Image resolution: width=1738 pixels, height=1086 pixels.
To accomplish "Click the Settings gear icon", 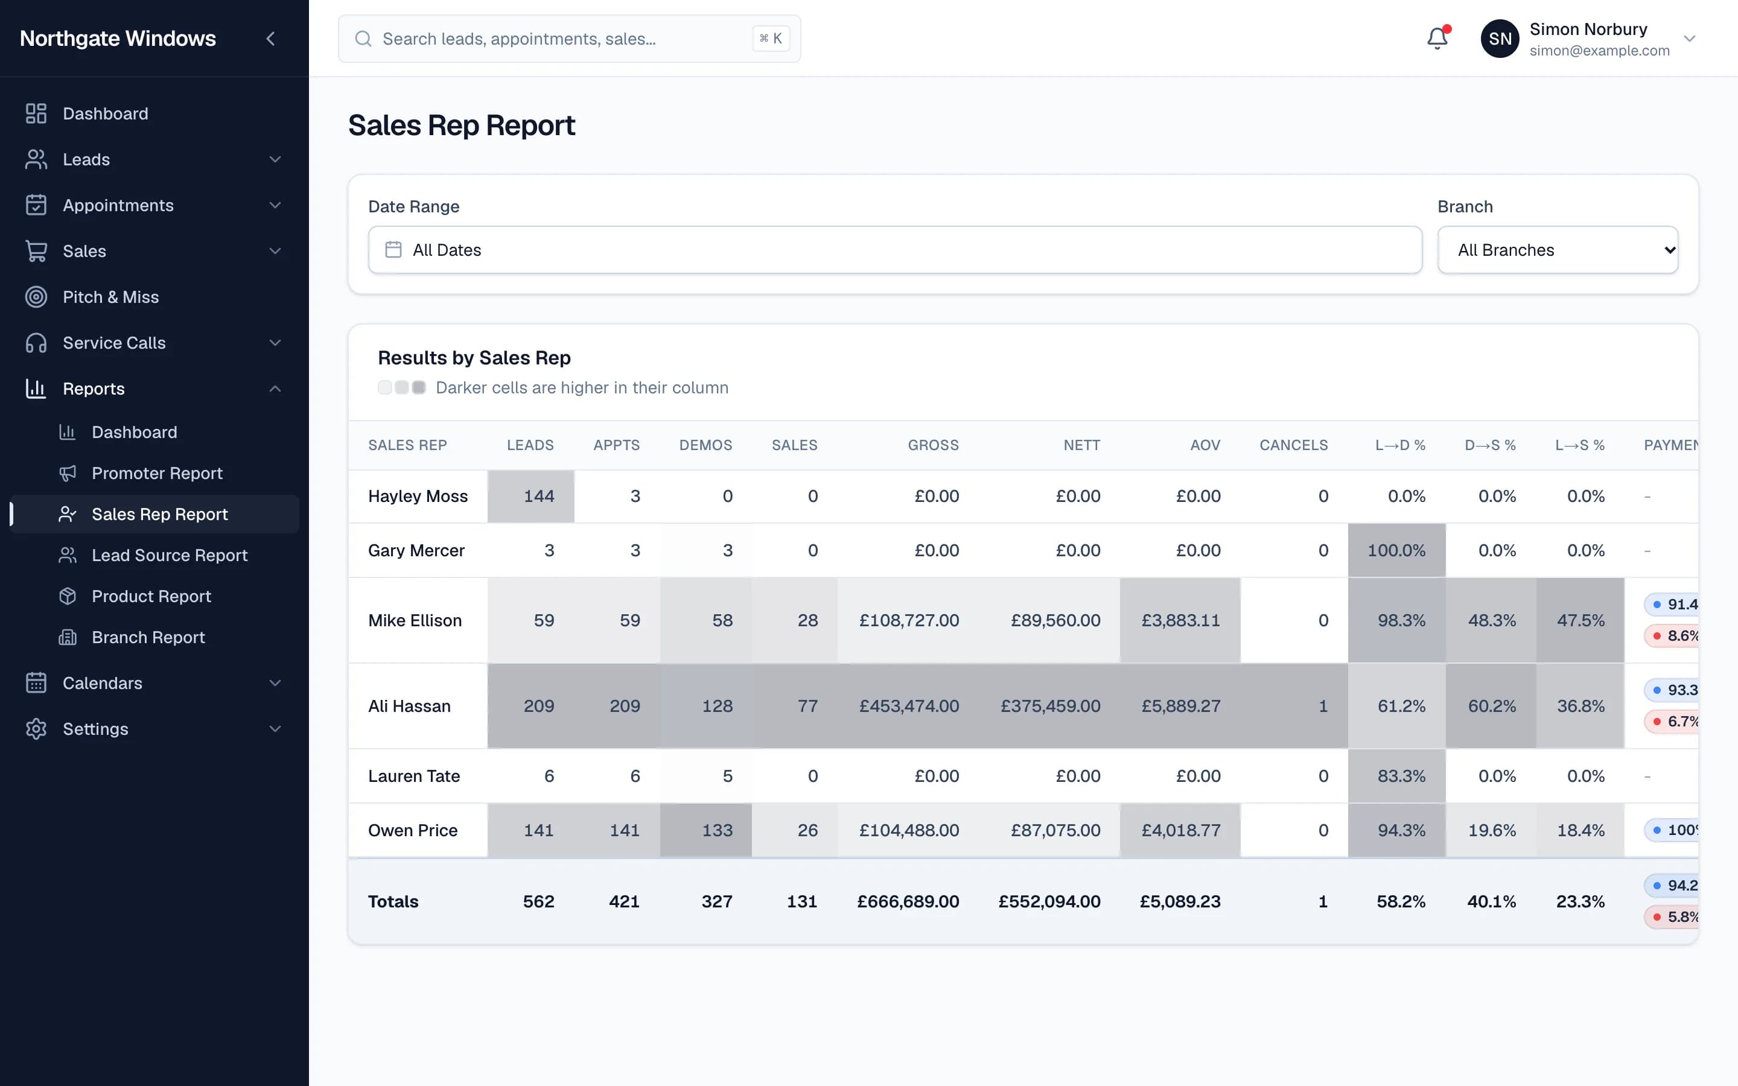I will [x=36, y=729].
